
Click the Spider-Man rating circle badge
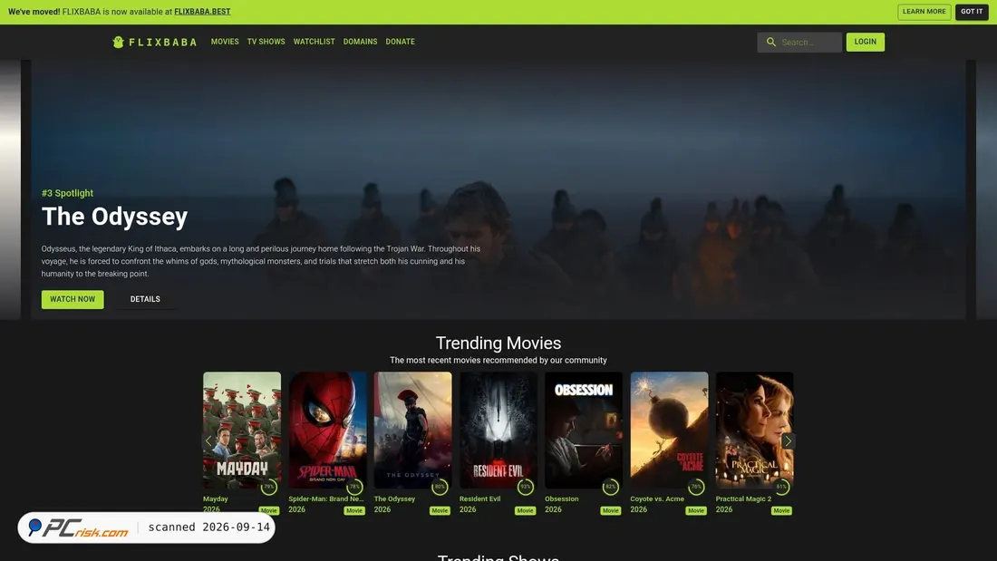(x=354, y=488)
